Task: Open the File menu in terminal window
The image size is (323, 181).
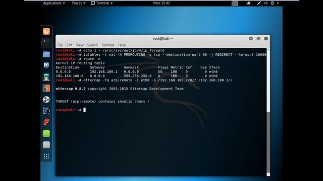Action: (60, 45)
